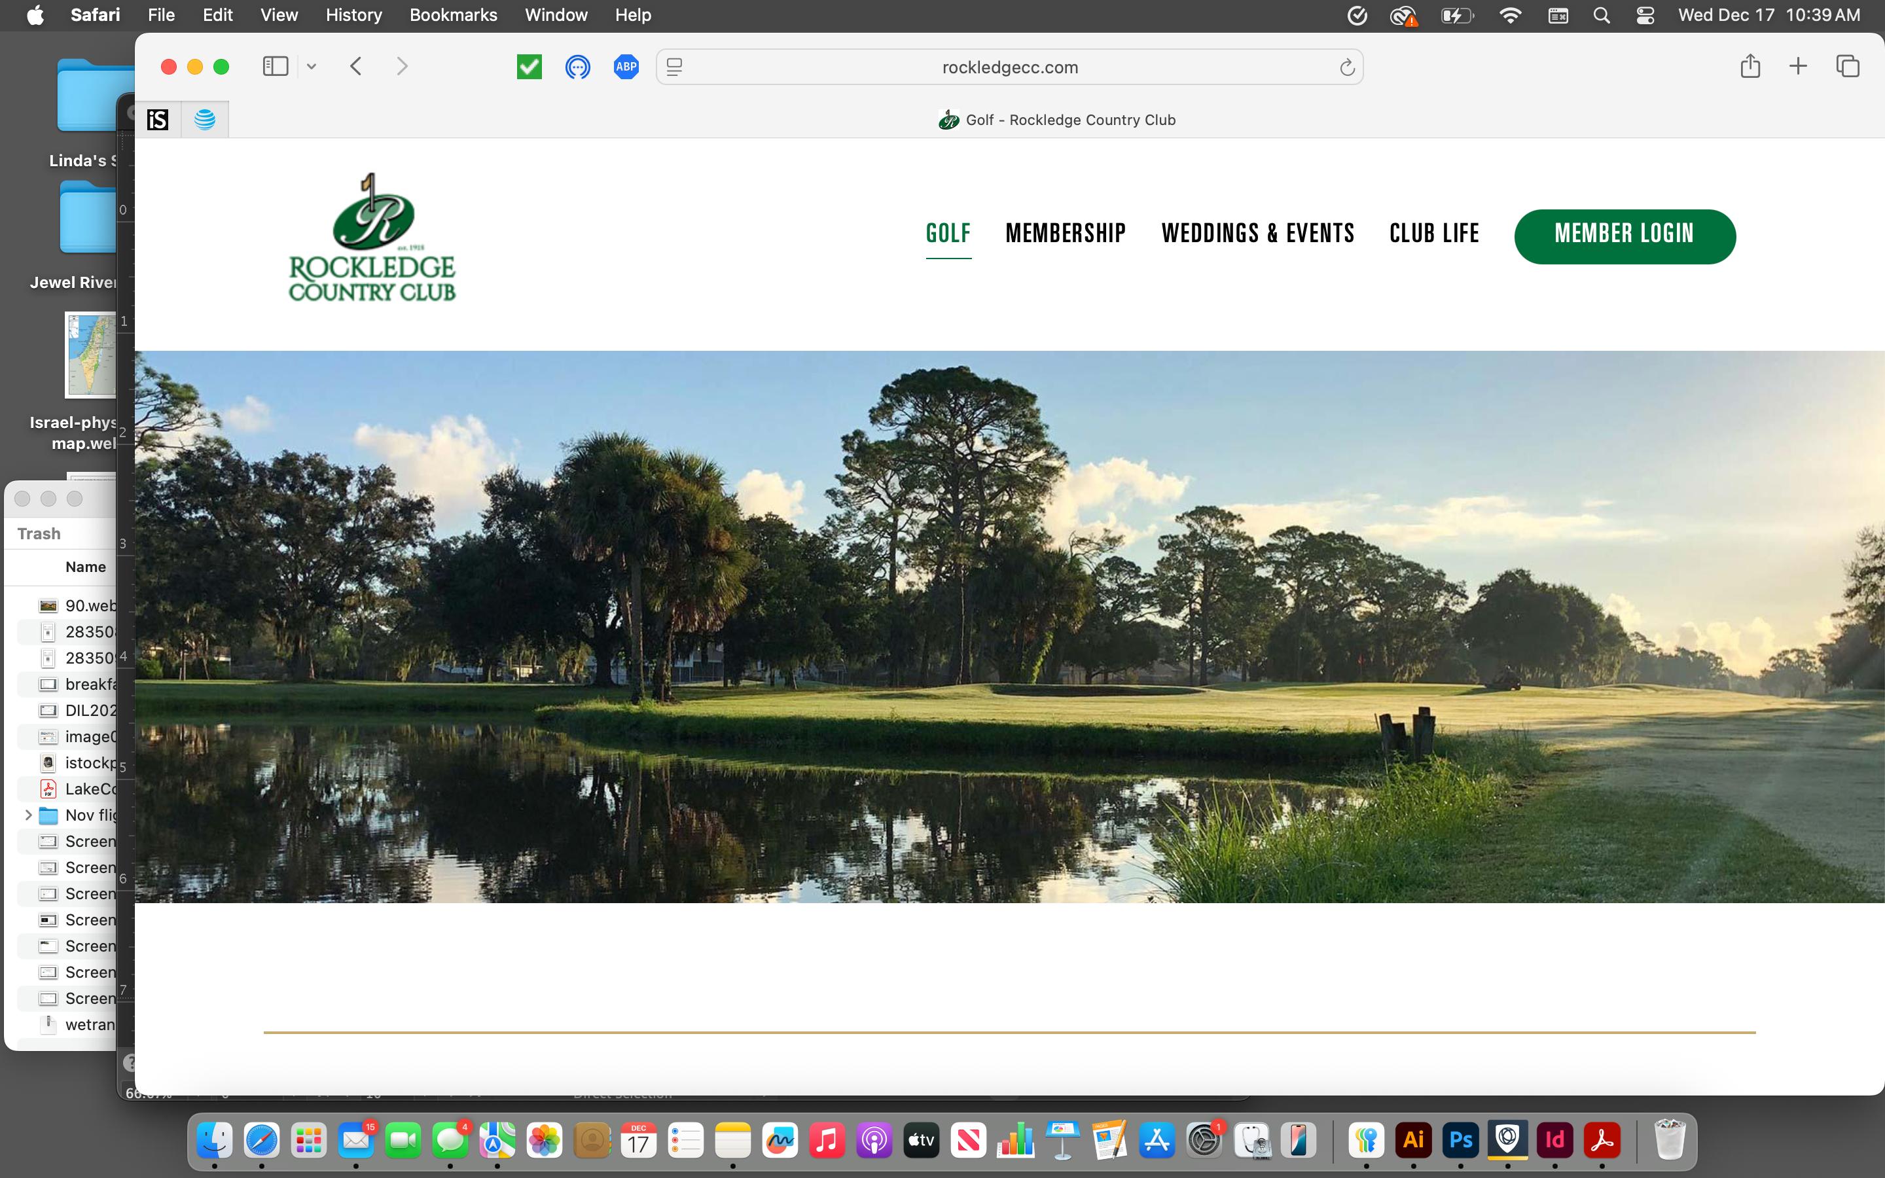Click the page reader icon in the address bar
This screenshot has width=1885, height=1178.
tap(675, 67)
